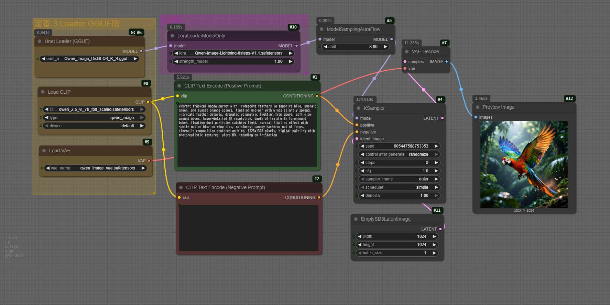Raise the shift value with the right arrow
Viewport: 610px width, 305px height.
(385, 47)
